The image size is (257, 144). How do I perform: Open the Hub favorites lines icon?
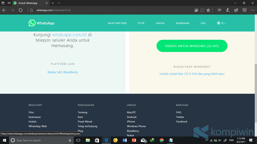[x=219, y=10]
